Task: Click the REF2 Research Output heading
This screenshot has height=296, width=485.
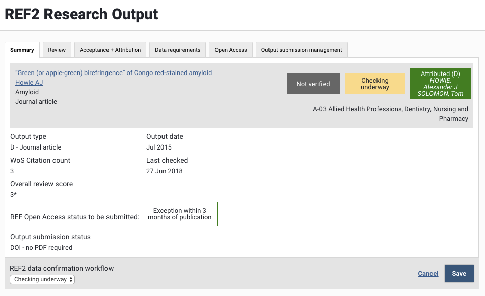Action: click(81, 14)
